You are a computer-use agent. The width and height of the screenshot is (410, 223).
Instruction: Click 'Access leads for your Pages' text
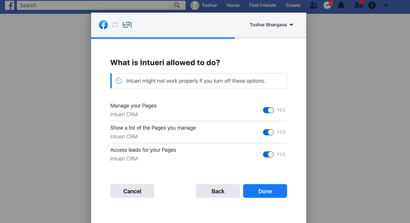(143, 150)
